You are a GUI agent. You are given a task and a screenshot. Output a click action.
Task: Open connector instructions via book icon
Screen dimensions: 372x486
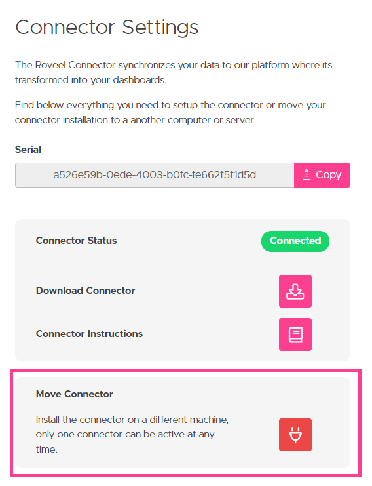[x=295, y=334]
